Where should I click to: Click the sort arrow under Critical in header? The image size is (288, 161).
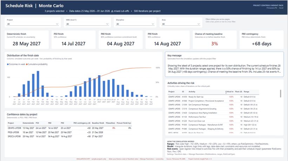click(226, 93)
